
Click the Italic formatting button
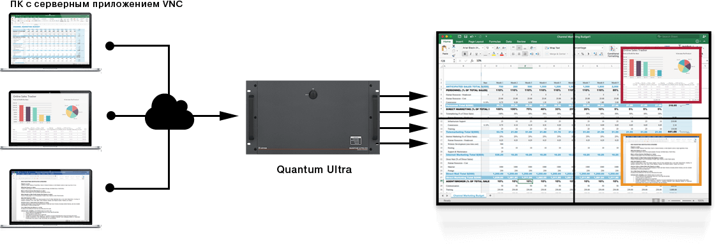[471, 54]
